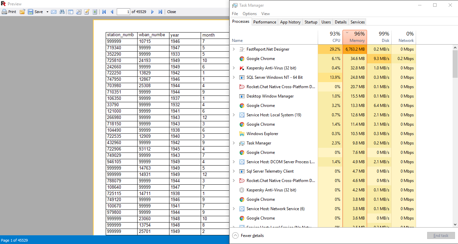Open Task Manager File menu
Image resolution: width=458 pixels, height=244 pixels.
point(235,14)
